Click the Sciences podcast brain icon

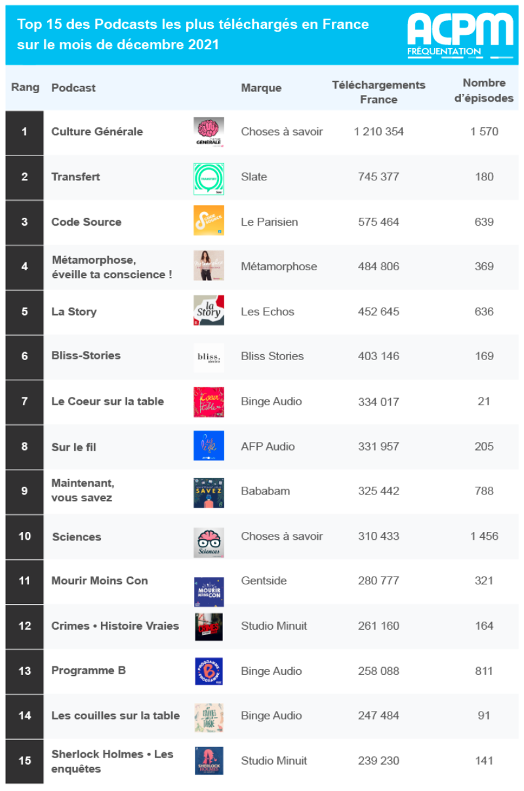tap(209, 542)
